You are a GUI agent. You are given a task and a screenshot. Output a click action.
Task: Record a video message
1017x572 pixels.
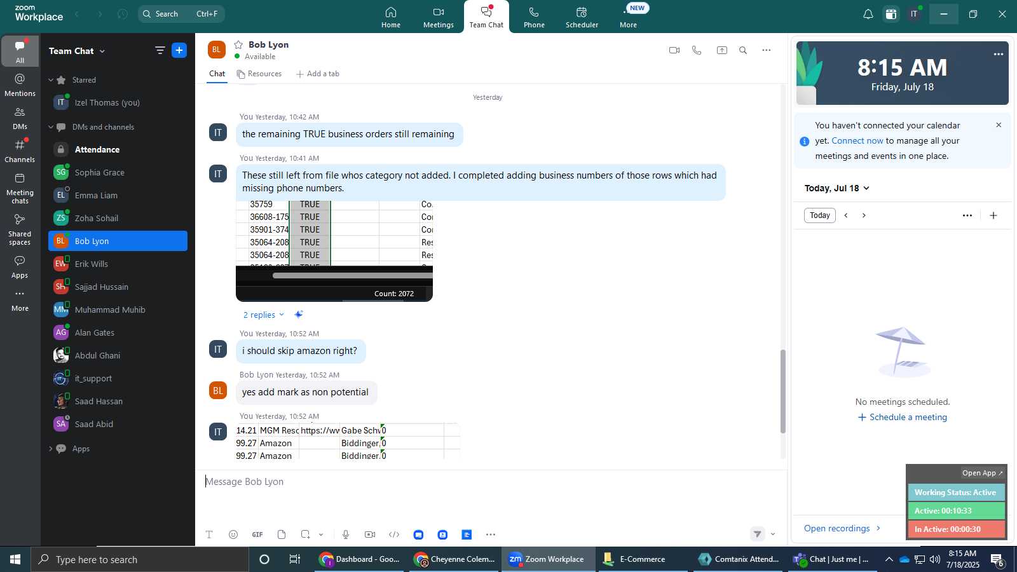(x=370, y=535)
